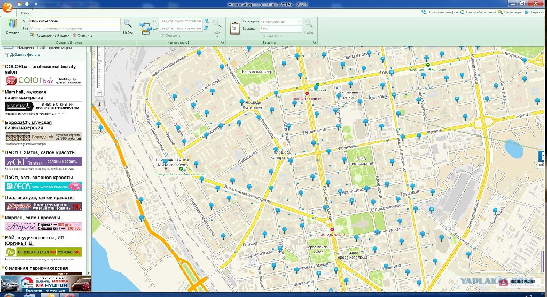Click the first quick access toolbar icon

pyautogui.click(x=19, y=4)
